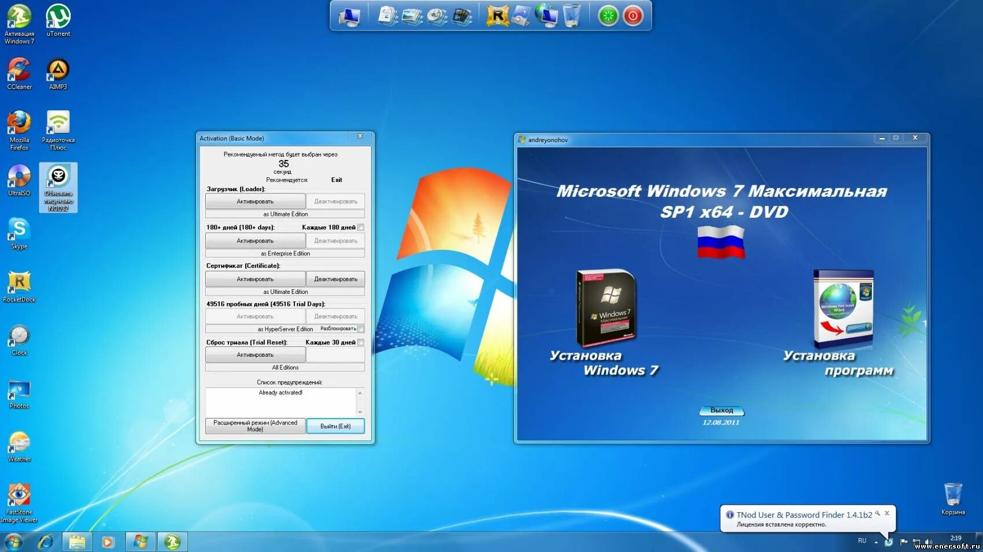
Task: Switch to the Windows flag taskbar window
Action: [x=140, y=542]
